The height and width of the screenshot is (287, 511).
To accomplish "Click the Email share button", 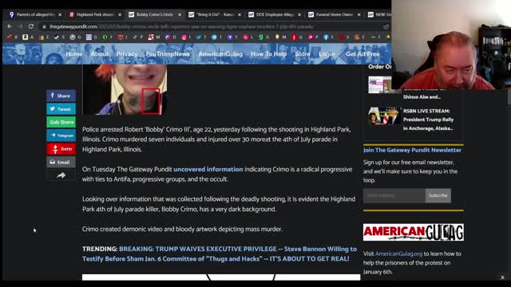I will click(x=61, y=162).
